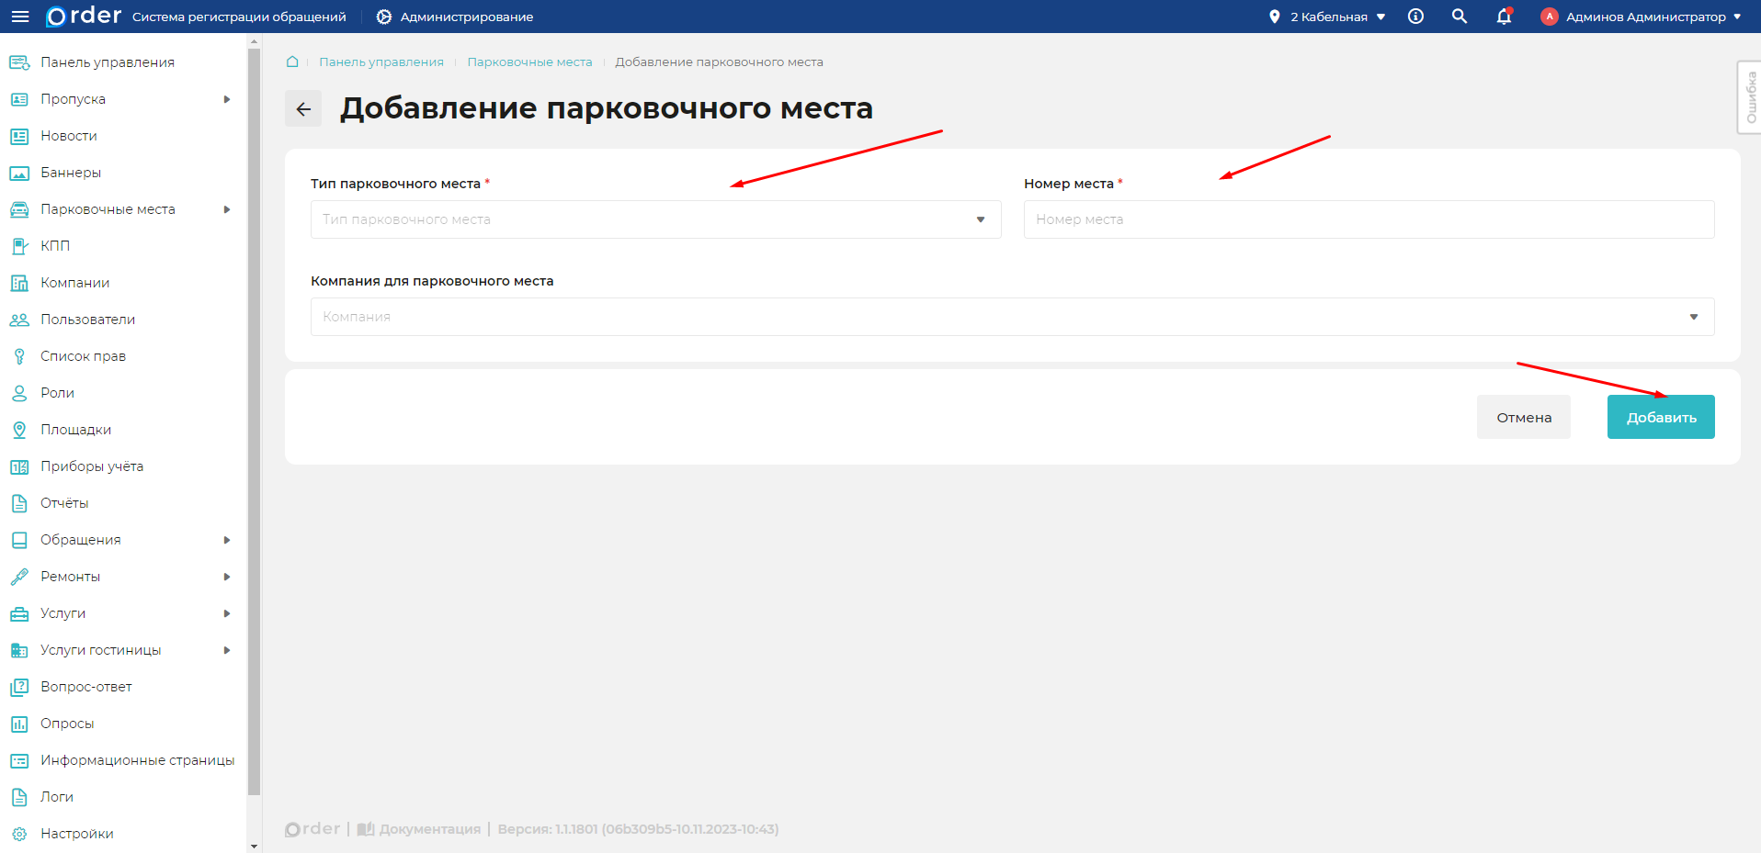1761x853 pixels.
Task: Expand the Обращения sidebar submenu
Action: tap(82, 539)
